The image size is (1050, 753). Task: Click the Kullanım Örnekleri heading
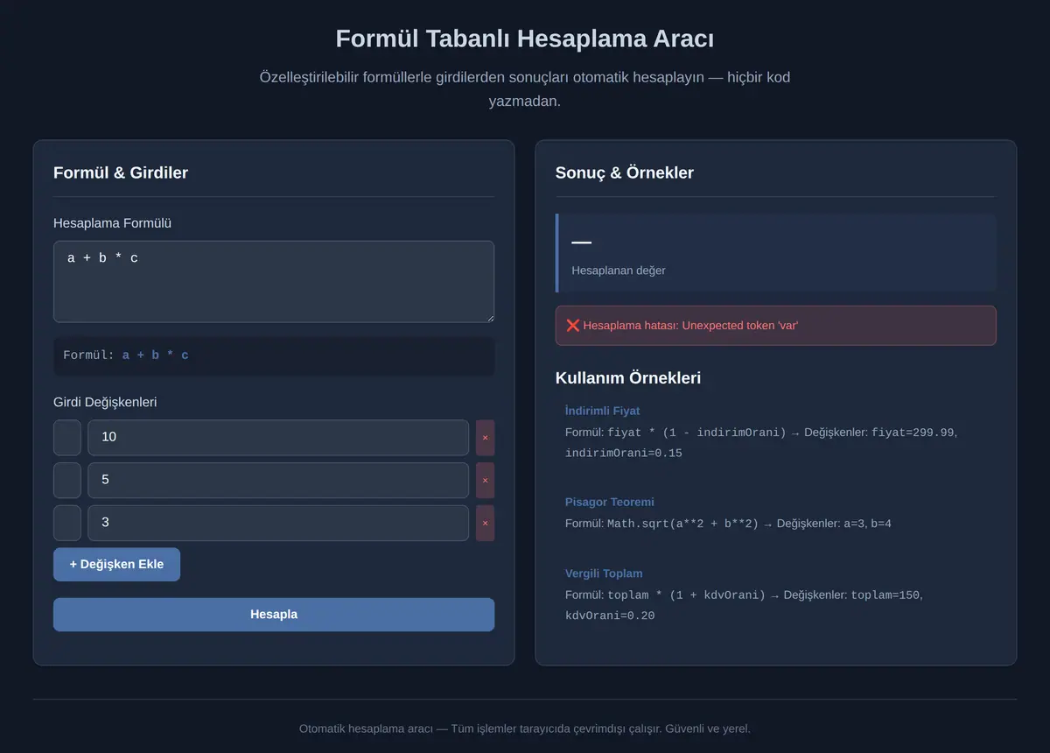tap(628, 378)
